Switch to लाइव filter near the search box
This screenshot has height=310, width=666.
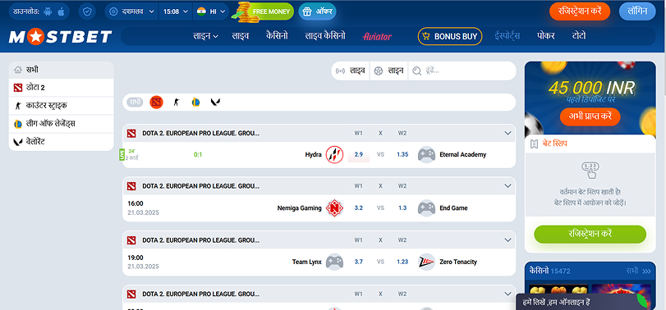pyautogui.click(x=351, y=71)
